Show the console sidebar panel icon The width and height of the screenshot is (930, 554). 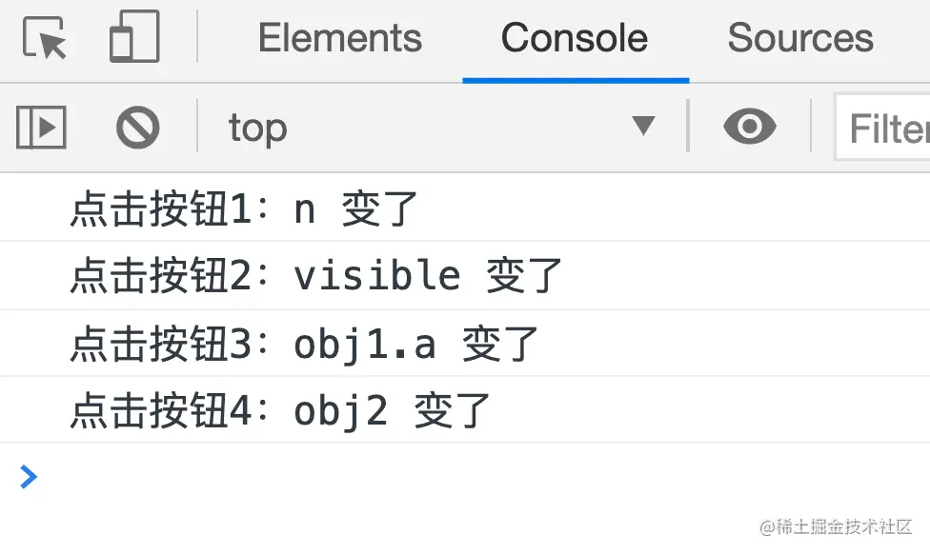click(41, 127)
